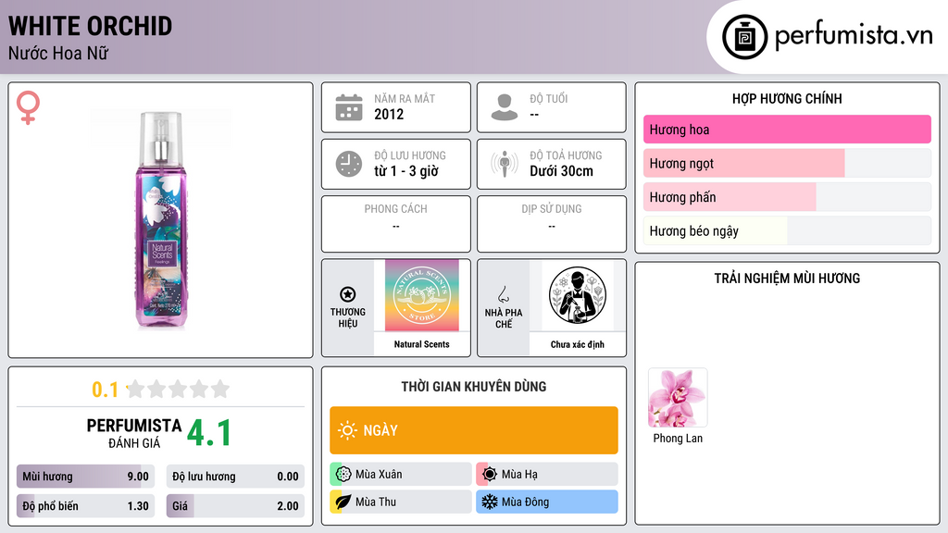
Task: Click the sillage radiating person icon
Action: (x=505, y=164)
